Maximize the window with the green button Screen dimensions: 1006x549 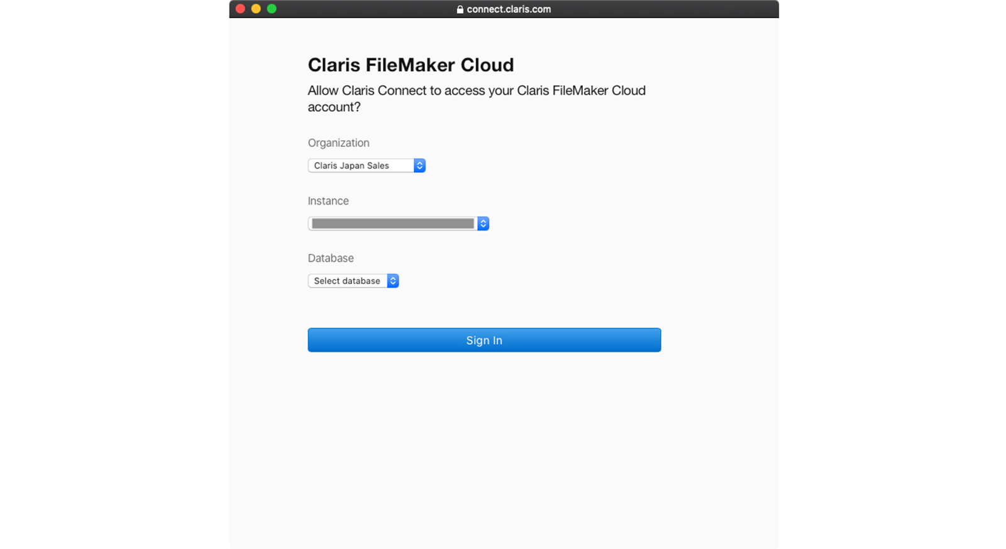point(272,9)
